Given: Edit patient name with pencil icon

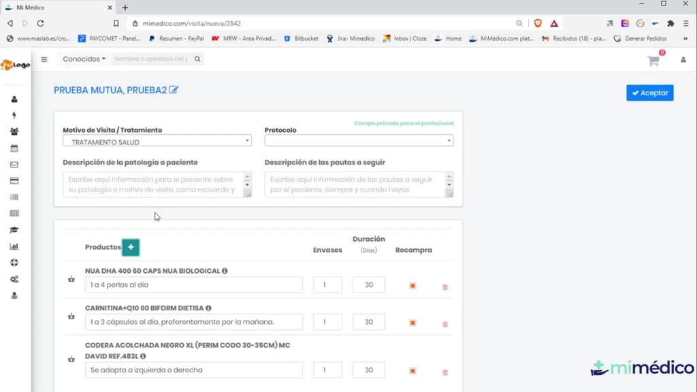Looking at the screenshot, I should tap(174, 90).
